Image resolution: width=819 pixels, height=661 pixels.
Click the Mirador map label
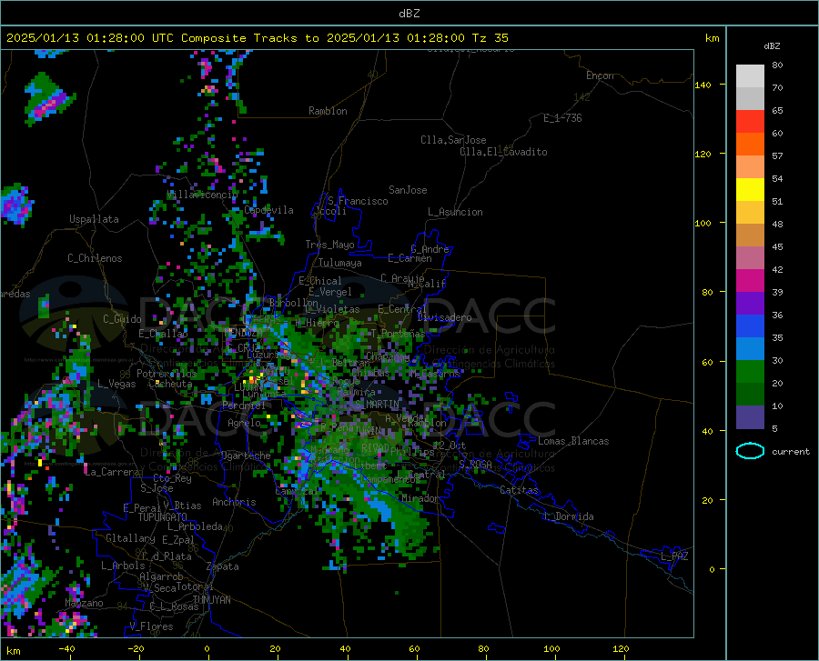(x=420, y=498)
